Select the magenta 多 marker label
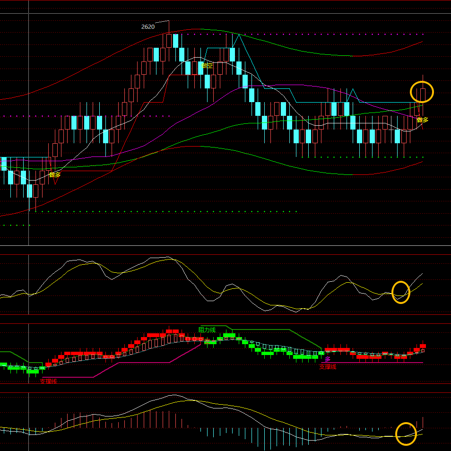 tap(328, 359)
